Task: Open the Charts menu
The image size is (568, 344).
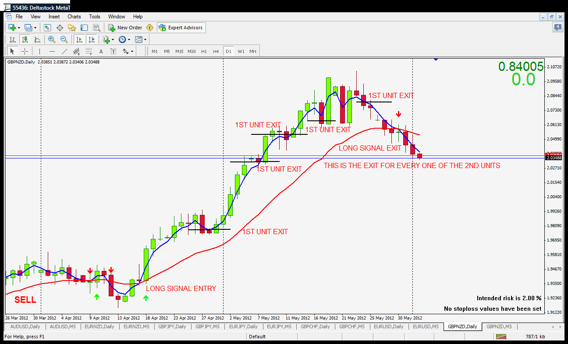Action: pyautogui.click(x=74, y=17)
